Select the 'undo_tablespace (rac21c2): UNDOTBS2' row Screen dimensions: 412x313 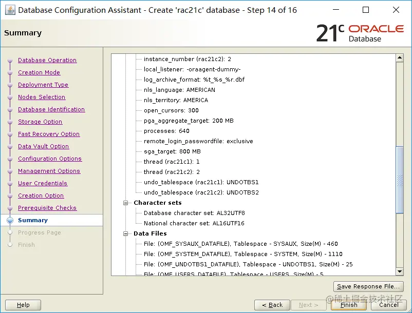pyautogui.click(x=201, y=192)
